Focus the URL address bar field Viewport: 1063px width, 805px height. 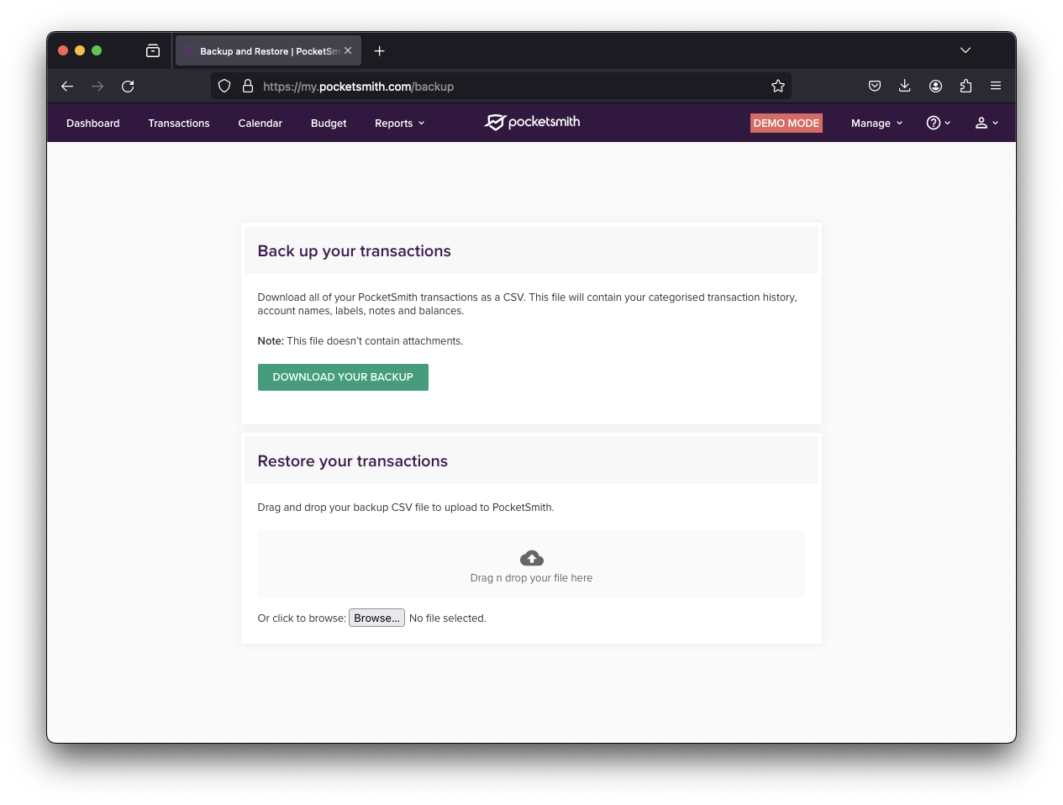[504, 86]
